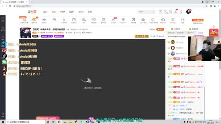The height and width of the screenshot is (124, 221).
Task: Select the 直播 nav item
Action: pos(54,12)
